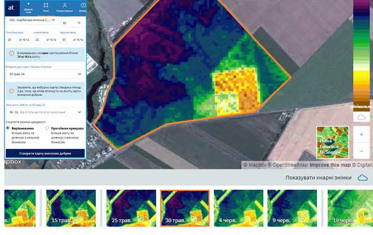Select the Протилежна природа strategy radio button

[47, 128]
